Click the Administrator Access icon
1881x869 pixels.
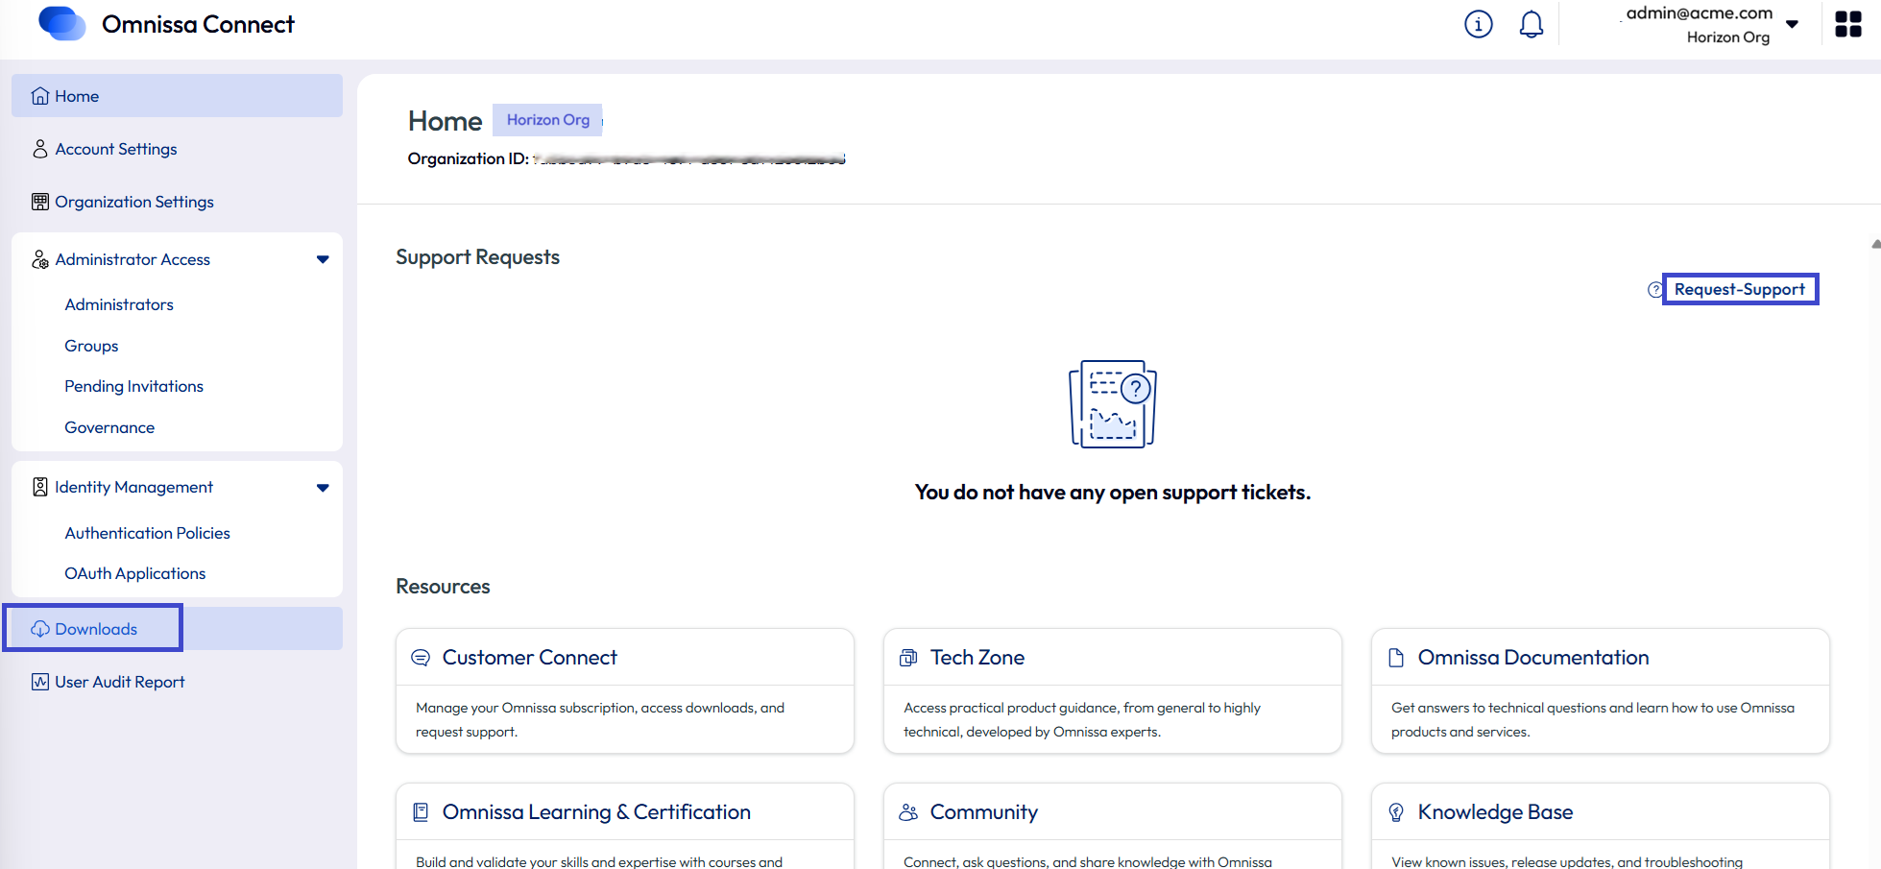tap(39, 259)
